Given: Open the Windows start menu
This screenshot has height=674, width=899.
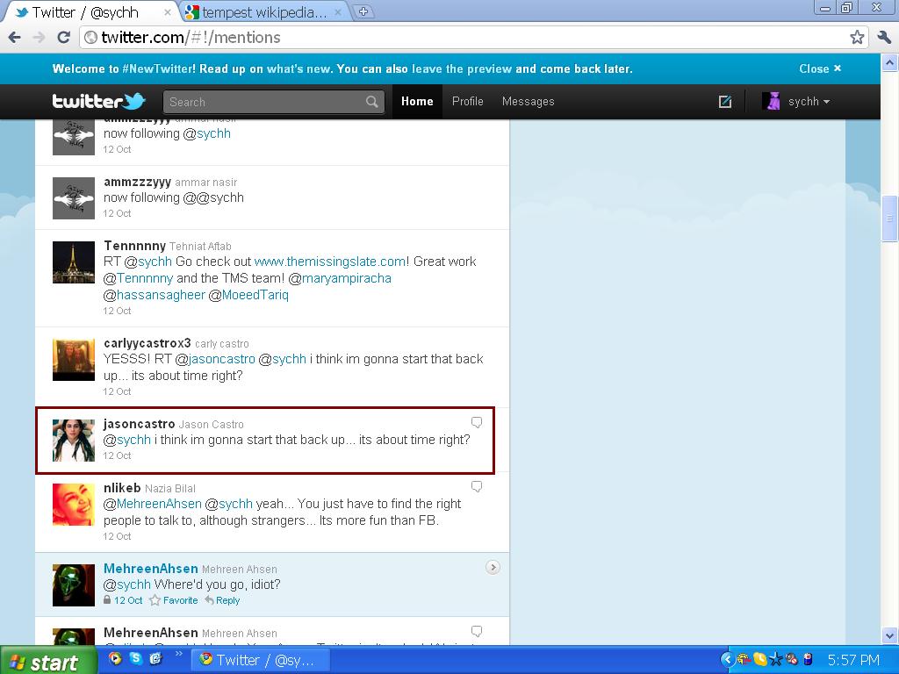Looking at the screenshot, I should [48, 661].
